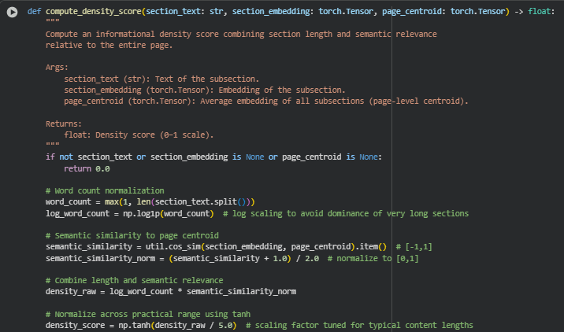Click the '-> float' return type annotation
The width and height of the screenshot is (564, 332).
point(536,13)
